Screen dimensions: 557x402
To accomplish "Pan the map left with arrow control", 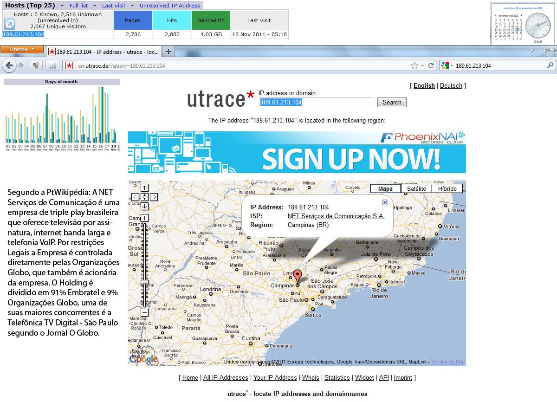I will (x=135, y=197).
